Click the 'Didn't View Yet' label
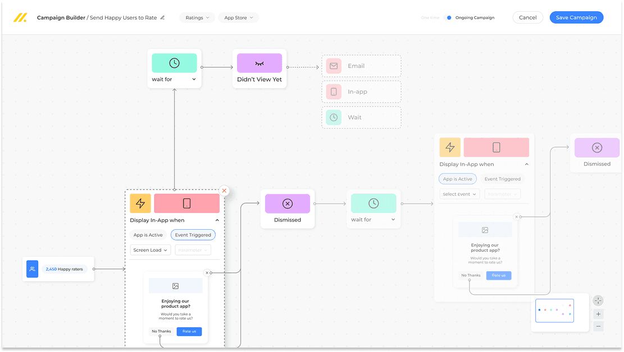The image size is (624, 352). pos(259,80)
